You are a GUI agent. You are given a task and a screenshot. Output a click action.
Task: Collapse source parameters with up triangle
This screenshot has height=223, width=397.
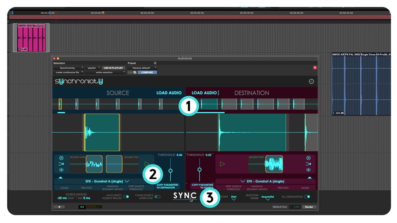(x=61, y=178)
